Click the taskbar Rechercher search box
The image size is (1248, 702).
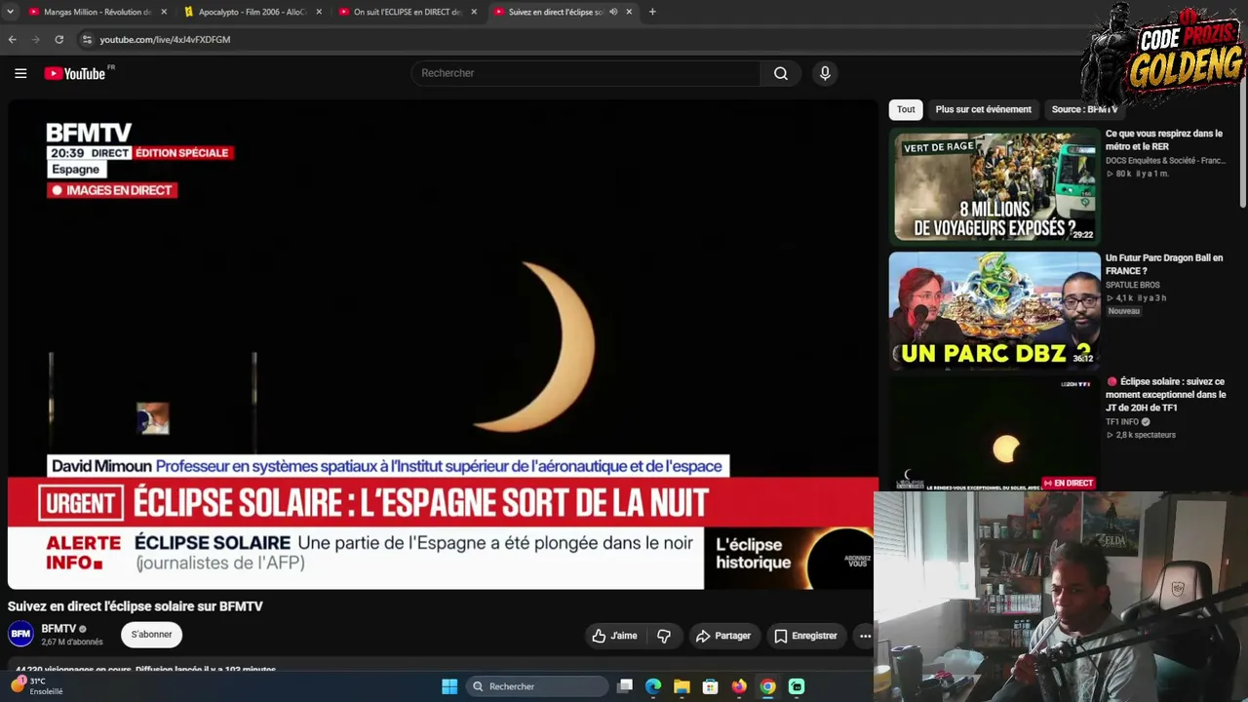click(x=536, y=686)
